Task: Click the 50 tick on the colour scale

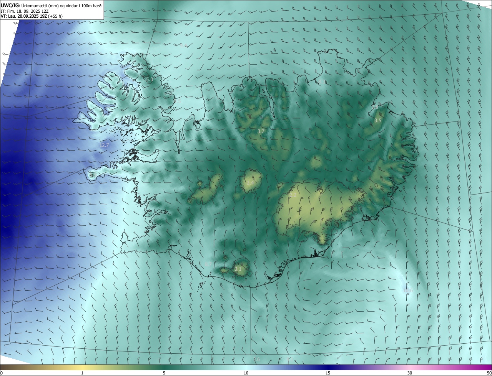Action: (x=489, y=373)
